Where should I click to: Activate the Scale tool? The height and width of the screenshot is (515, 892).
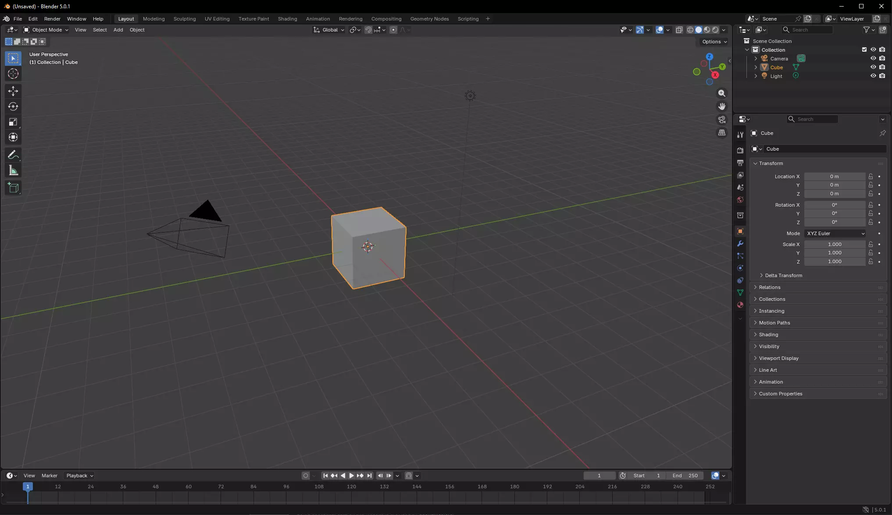tap(13, 122)
